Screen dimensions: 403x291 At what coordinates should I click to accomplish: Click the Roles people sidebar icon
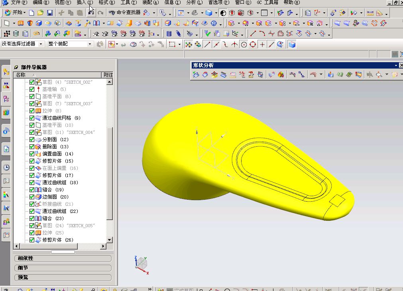(x=6, y=221)
